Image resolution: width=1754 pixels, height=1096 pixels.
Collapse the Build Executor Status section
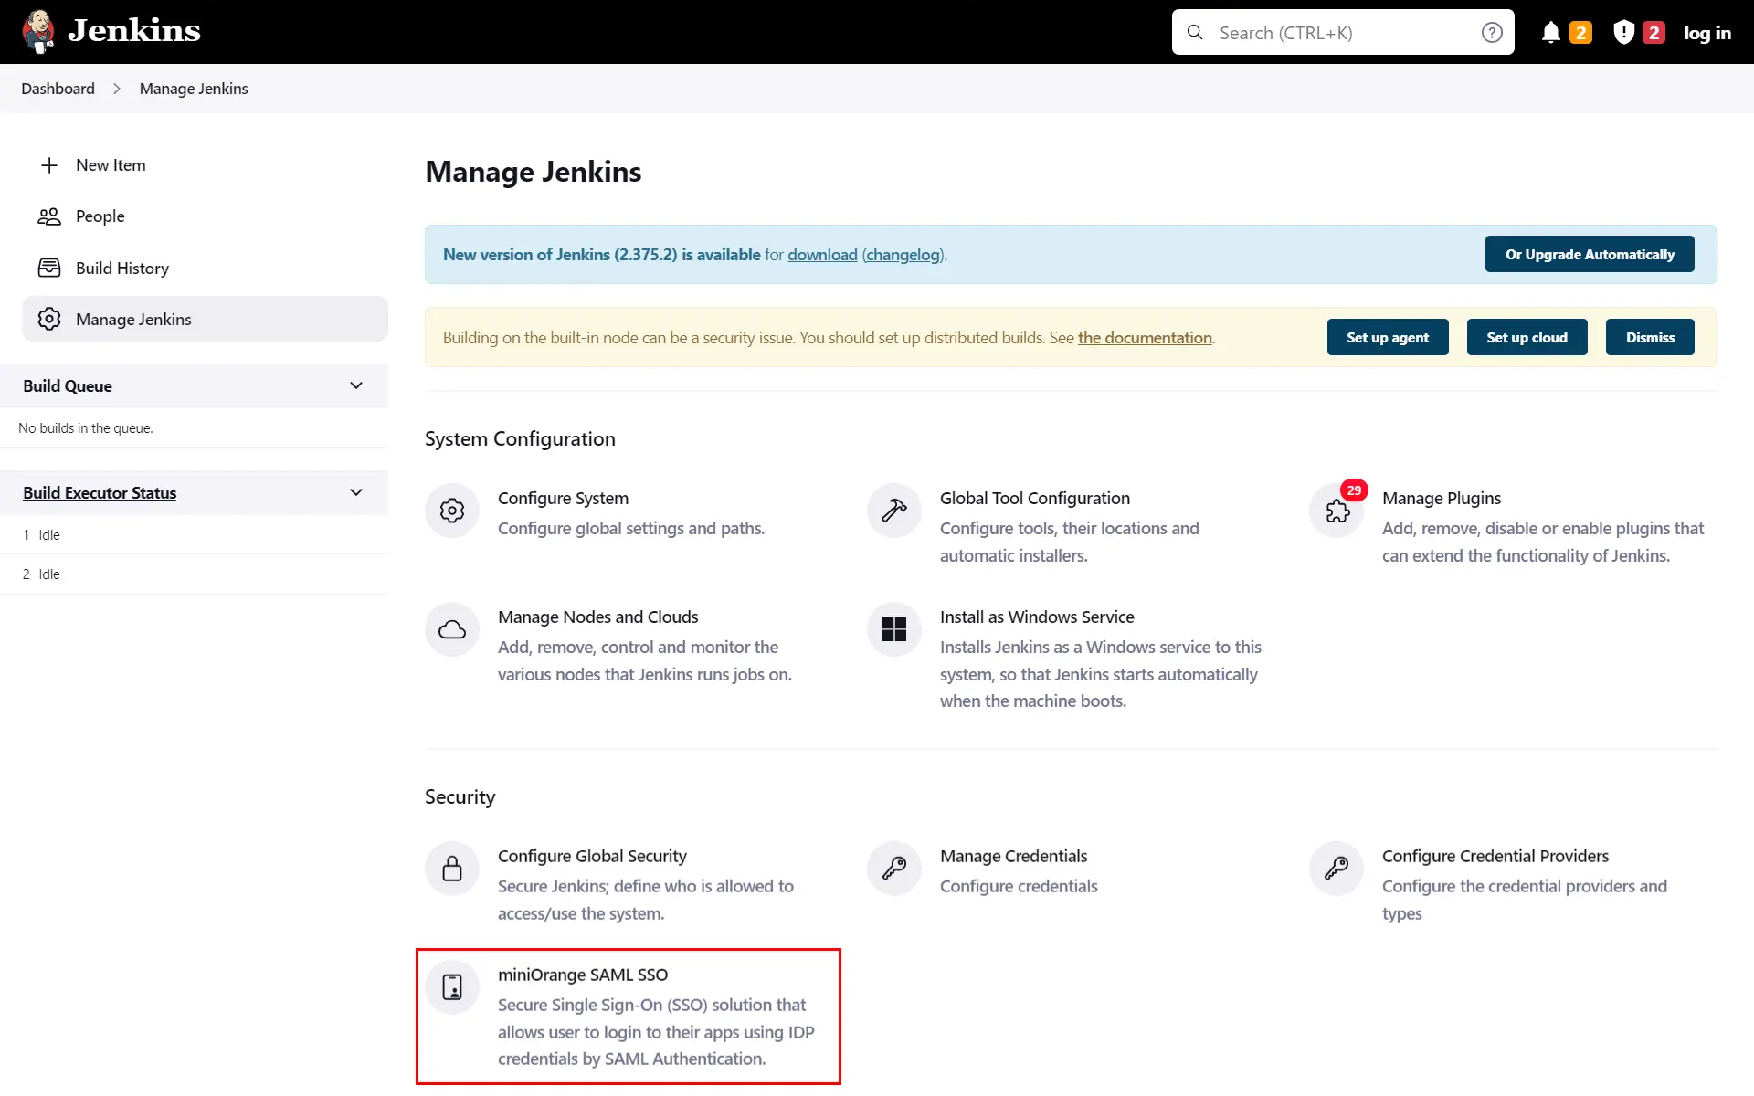point(355,492)
